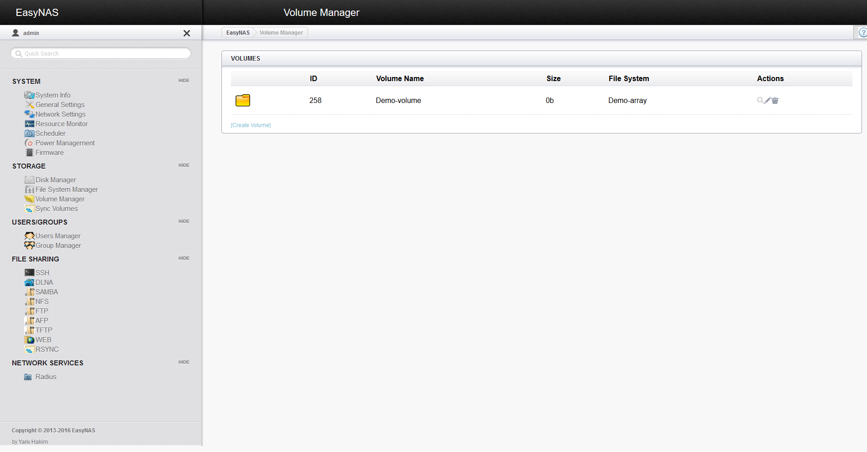Hide the SYSTEM section
Screen dimensions: 867x452
pyautogui.click(x=184, y=81)
